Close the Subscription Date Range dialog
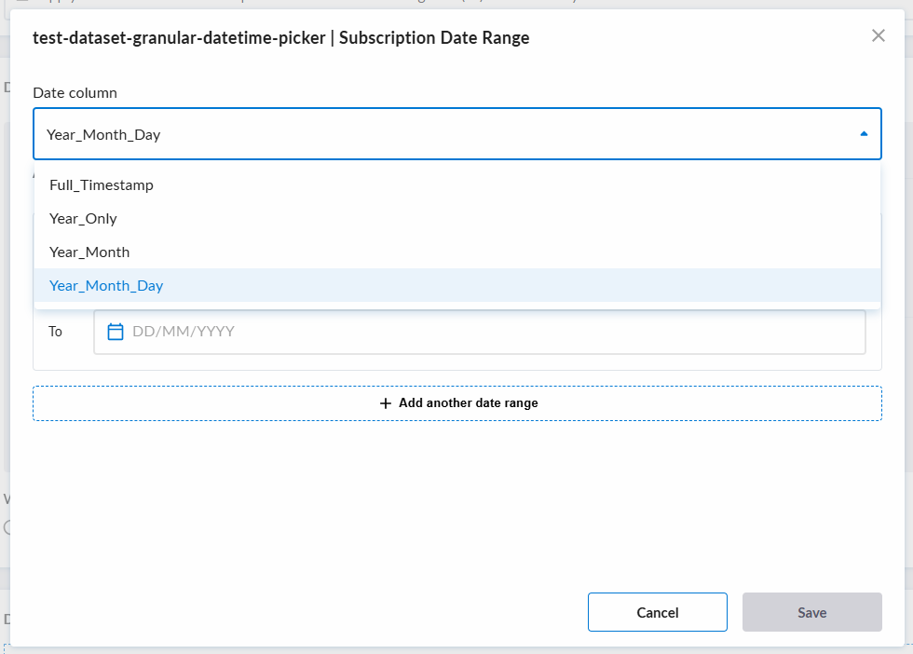Screen dimensions: 913x654 point(878,35)
